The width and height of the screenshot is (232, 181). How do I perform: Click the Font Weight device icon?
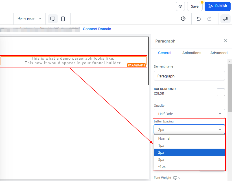click(x=175, y=178)
